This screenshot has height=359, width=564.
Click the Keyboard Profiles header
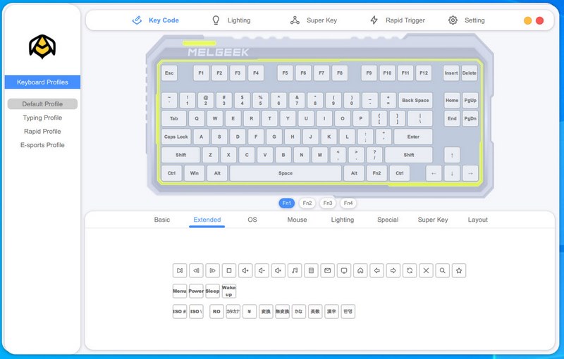42,82
